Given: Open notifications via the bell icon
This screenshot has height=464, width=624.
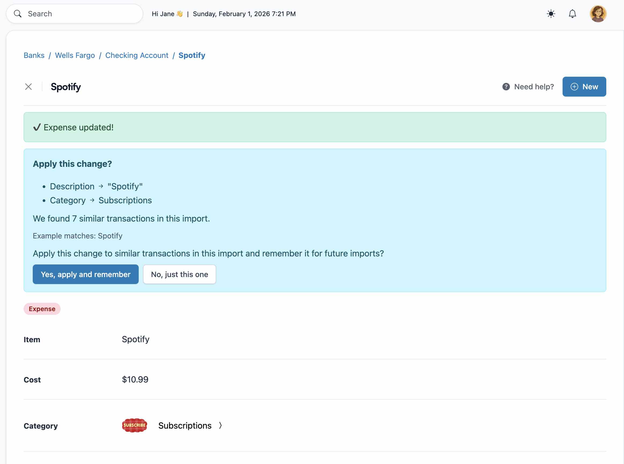Looking at the screenshot, I should pos(572,13).
